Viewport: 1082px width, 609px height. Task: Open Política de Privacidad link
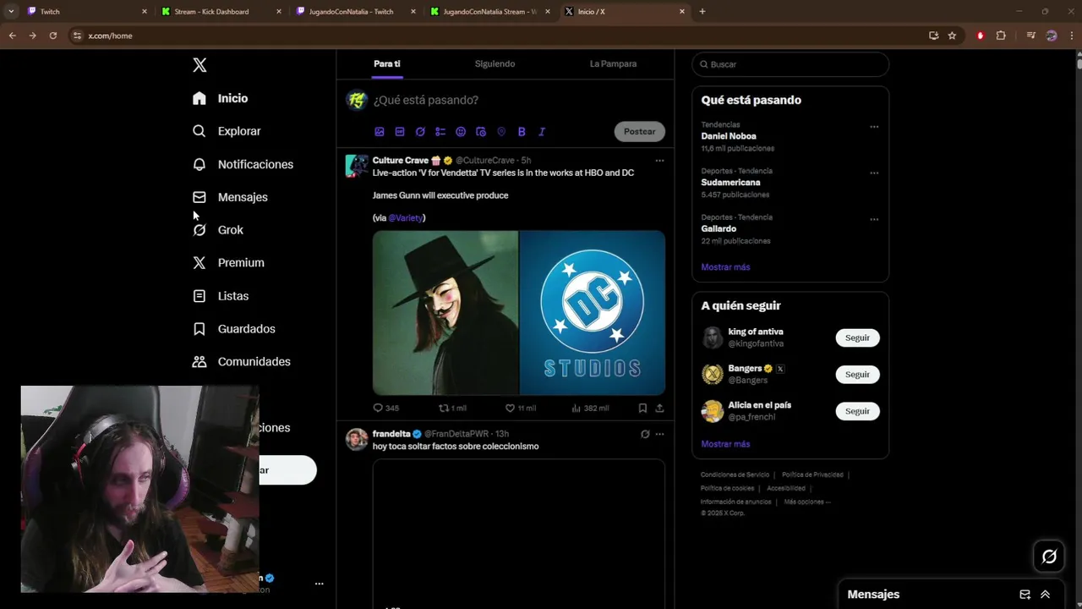812,475
